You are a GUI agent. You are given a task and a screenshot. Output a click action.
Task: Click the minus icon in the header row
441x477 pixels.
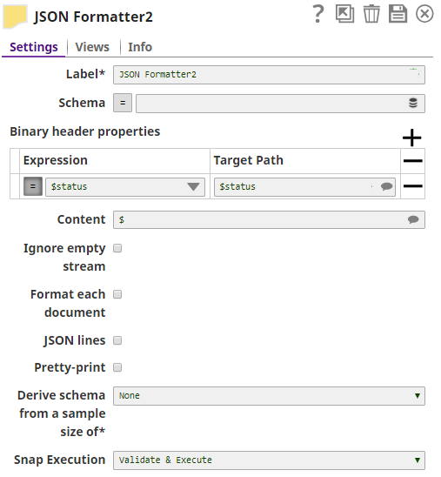pyautogui.click(x=412, y=161)
